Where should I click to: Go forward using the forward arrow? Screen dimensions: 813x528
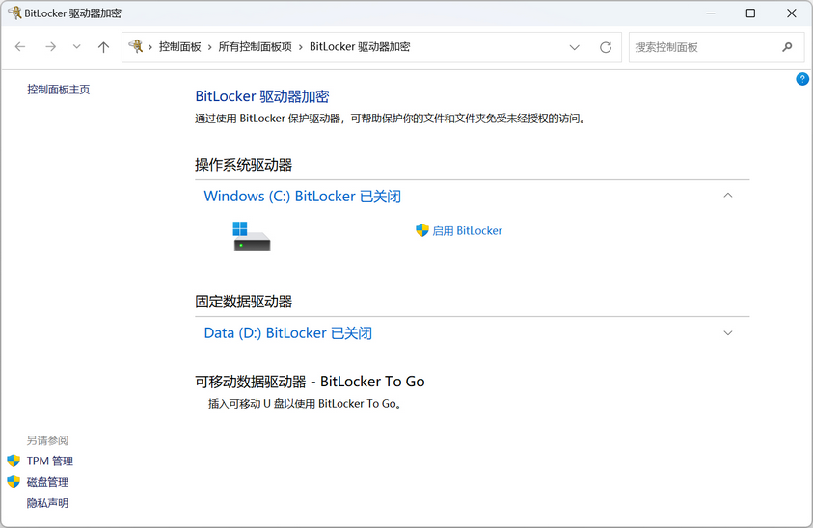(50, 47)
